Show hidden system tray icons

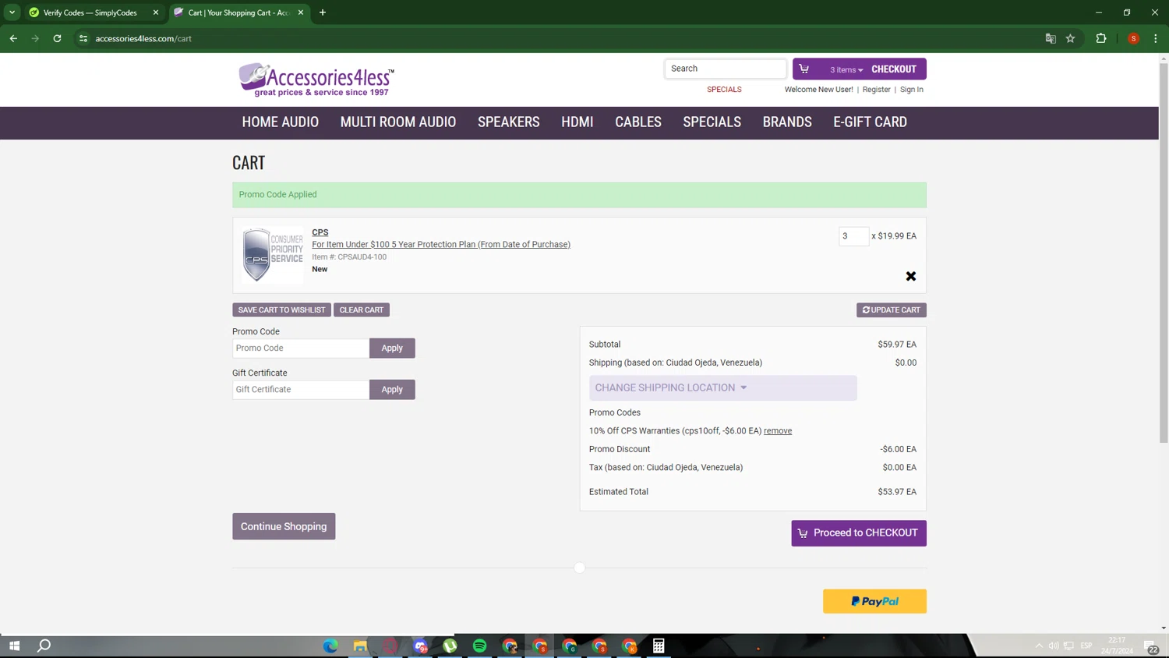click(x=1039, y=646)
